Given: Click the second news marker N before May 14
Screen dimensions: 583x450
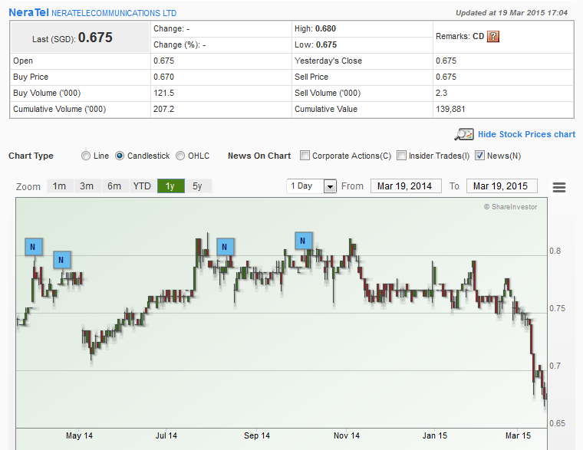Looking at the screenshot, I should (61, 260).
